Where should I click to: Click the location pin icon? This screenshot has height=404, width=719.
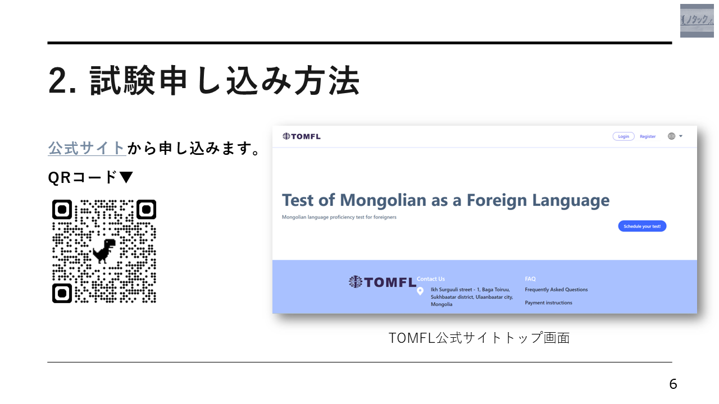tap(420, 291)
